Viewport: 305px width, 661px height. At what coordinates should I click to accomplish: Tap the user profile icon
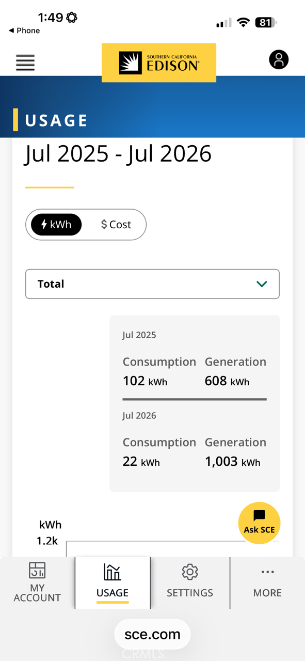click(279, 59)
